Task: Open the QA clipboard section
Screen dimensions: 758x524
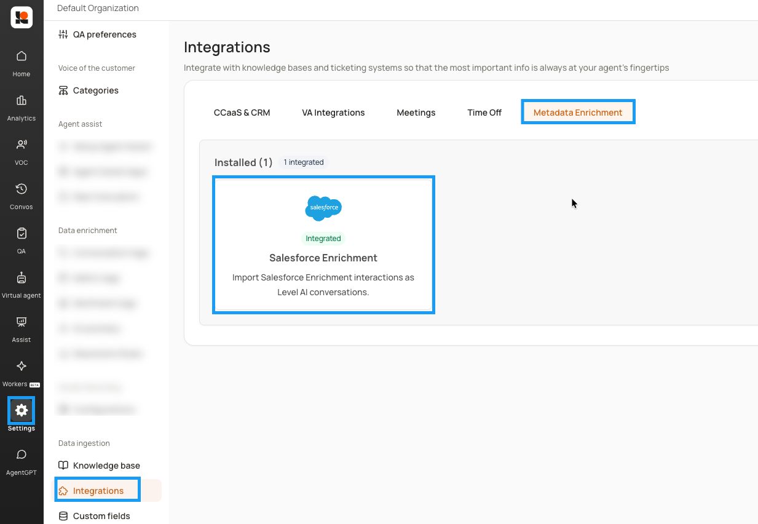Action: pos(22,240)
